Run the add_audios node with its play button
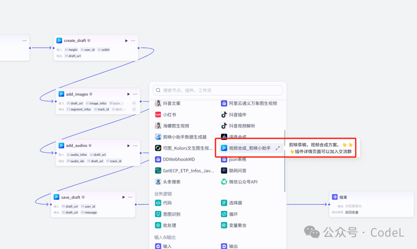This screenshot has width=417, height=249. 129,146
